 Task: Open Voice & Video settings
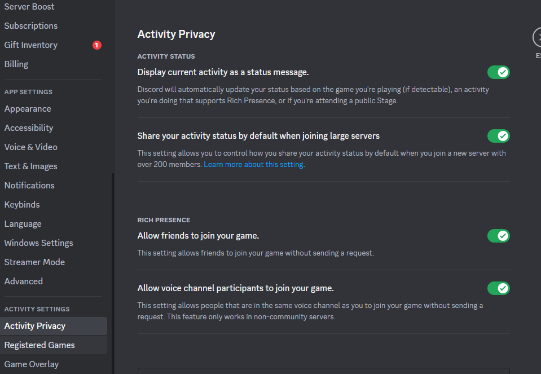click(31, 147)
